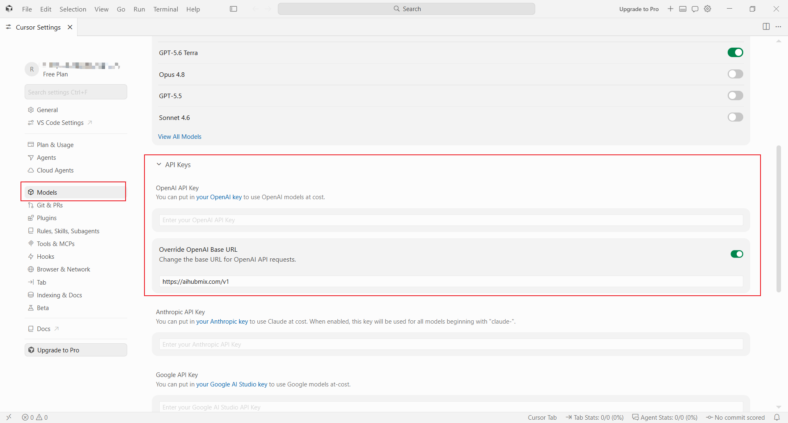Open the File menu

tap(27, 9)
